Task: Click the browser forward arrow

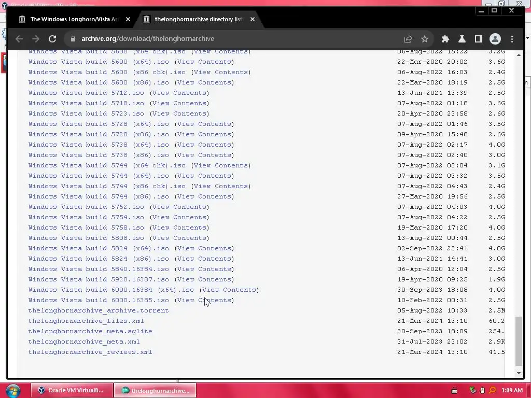Action: pyautogui.click(x=36, y=39)
